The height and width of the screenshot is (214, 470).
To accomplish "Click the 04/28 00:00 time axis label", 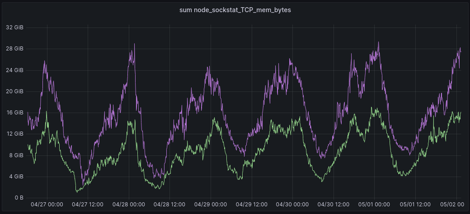I will tap(129, 205).
